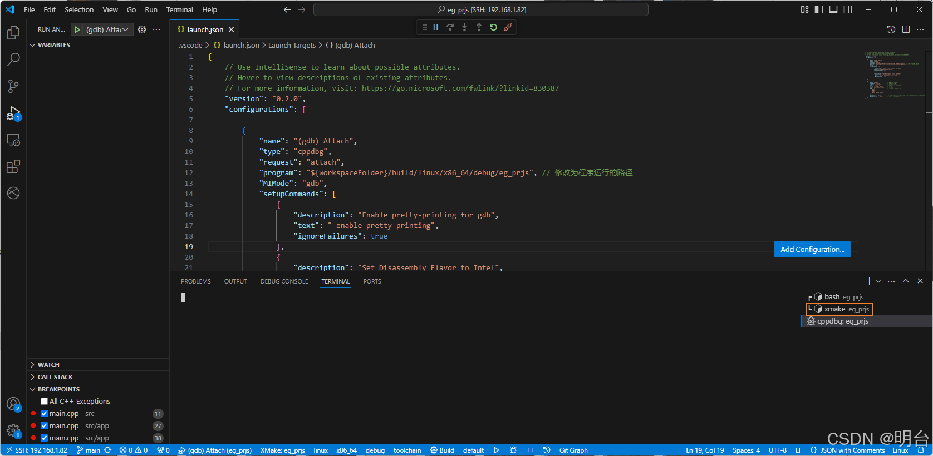Viewport: 933px width, 456px height.
Task: Open the Selection menu
Action: [x=79, y=9]
